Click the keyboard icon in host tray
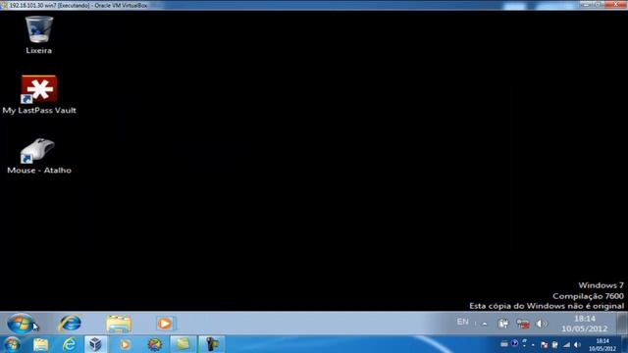This screenshot has height=353, width=628. coord(504,344)
